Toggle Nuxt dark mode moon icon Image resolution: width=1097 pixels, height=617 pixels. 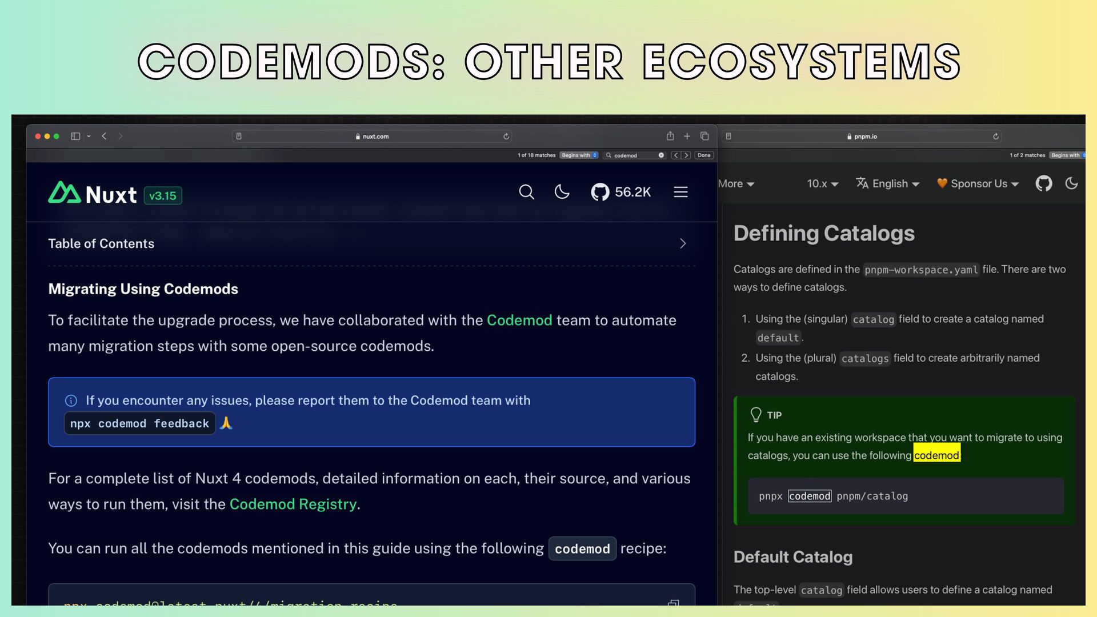(562, 192)
